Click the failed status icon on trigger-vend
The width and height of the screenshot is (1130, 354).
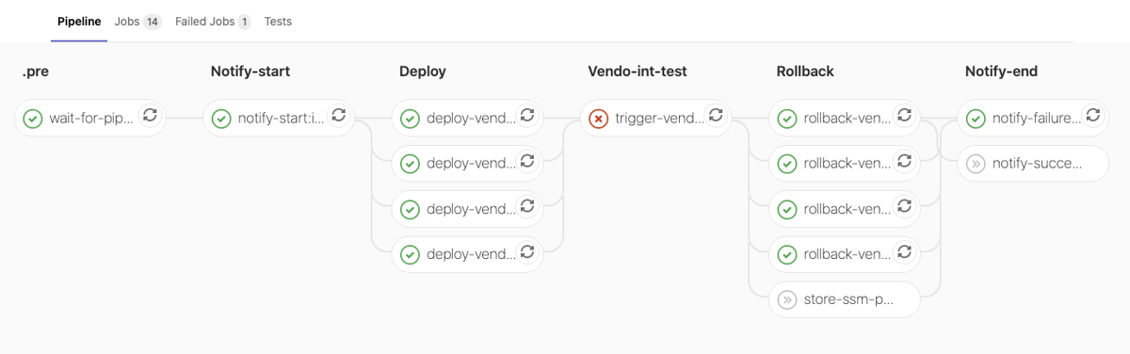point(598,119)
